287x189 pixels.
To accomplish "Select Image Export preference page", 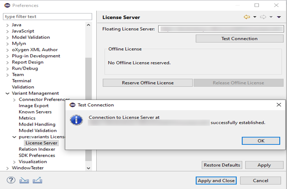I will 34,106.
